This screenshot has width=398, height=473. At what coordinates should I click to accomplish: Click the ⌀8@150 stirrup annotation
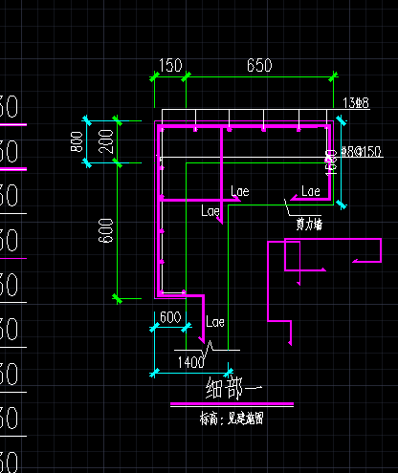(361, 152)
